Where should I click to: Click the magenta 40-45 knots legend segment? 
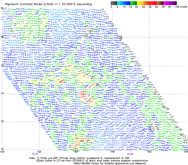(x=167, y=3)
